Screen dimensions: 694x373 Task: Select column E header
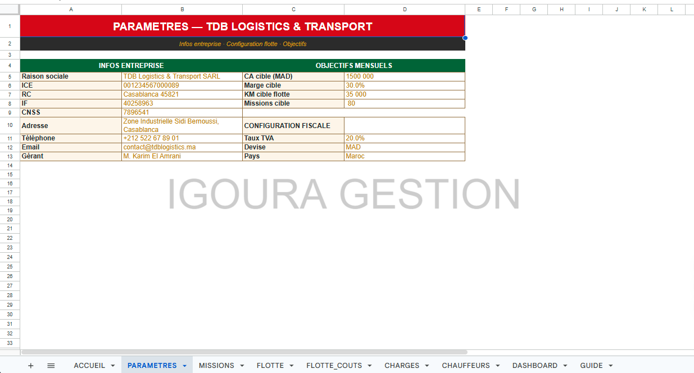pos(479,10)
